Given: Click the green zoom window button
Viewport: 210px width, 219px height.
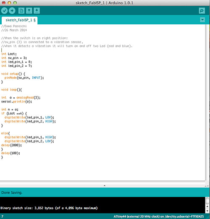Looking at the screenshot, I should (15, 3).
